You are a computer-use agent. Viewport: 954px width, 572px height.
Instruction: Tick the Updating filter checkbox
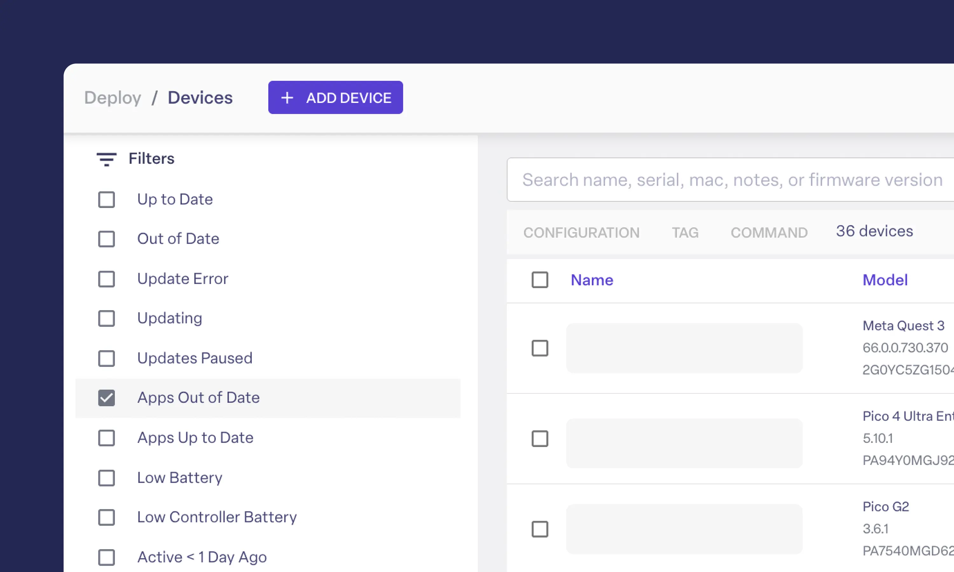[x=107, y=318]
